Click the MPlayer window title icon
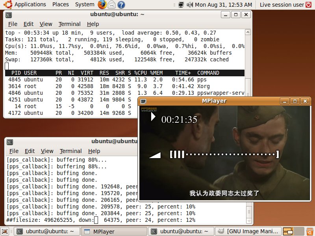This screenshot has width=315, height=236. [143, 101]
